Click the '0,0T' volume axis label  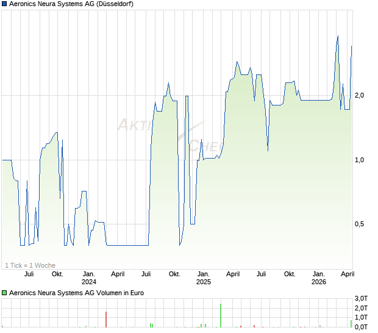point(361,327)
